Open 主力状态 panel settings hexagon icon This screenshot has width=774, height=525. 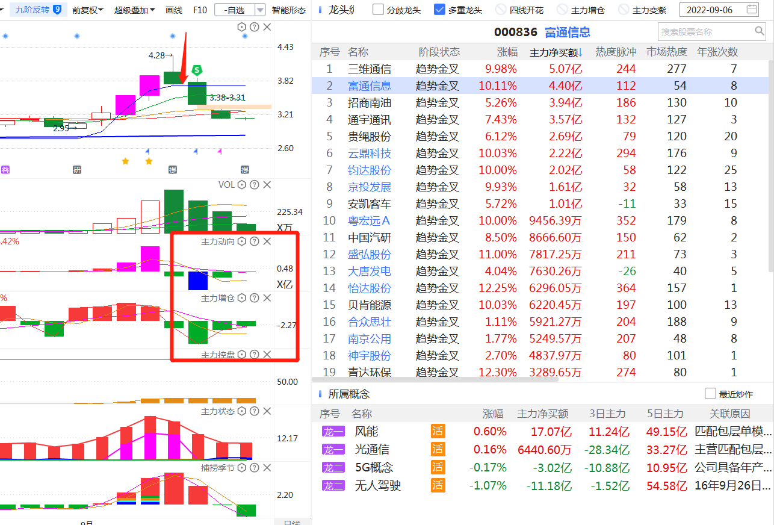pyautogui.click(x=242, y=411)
